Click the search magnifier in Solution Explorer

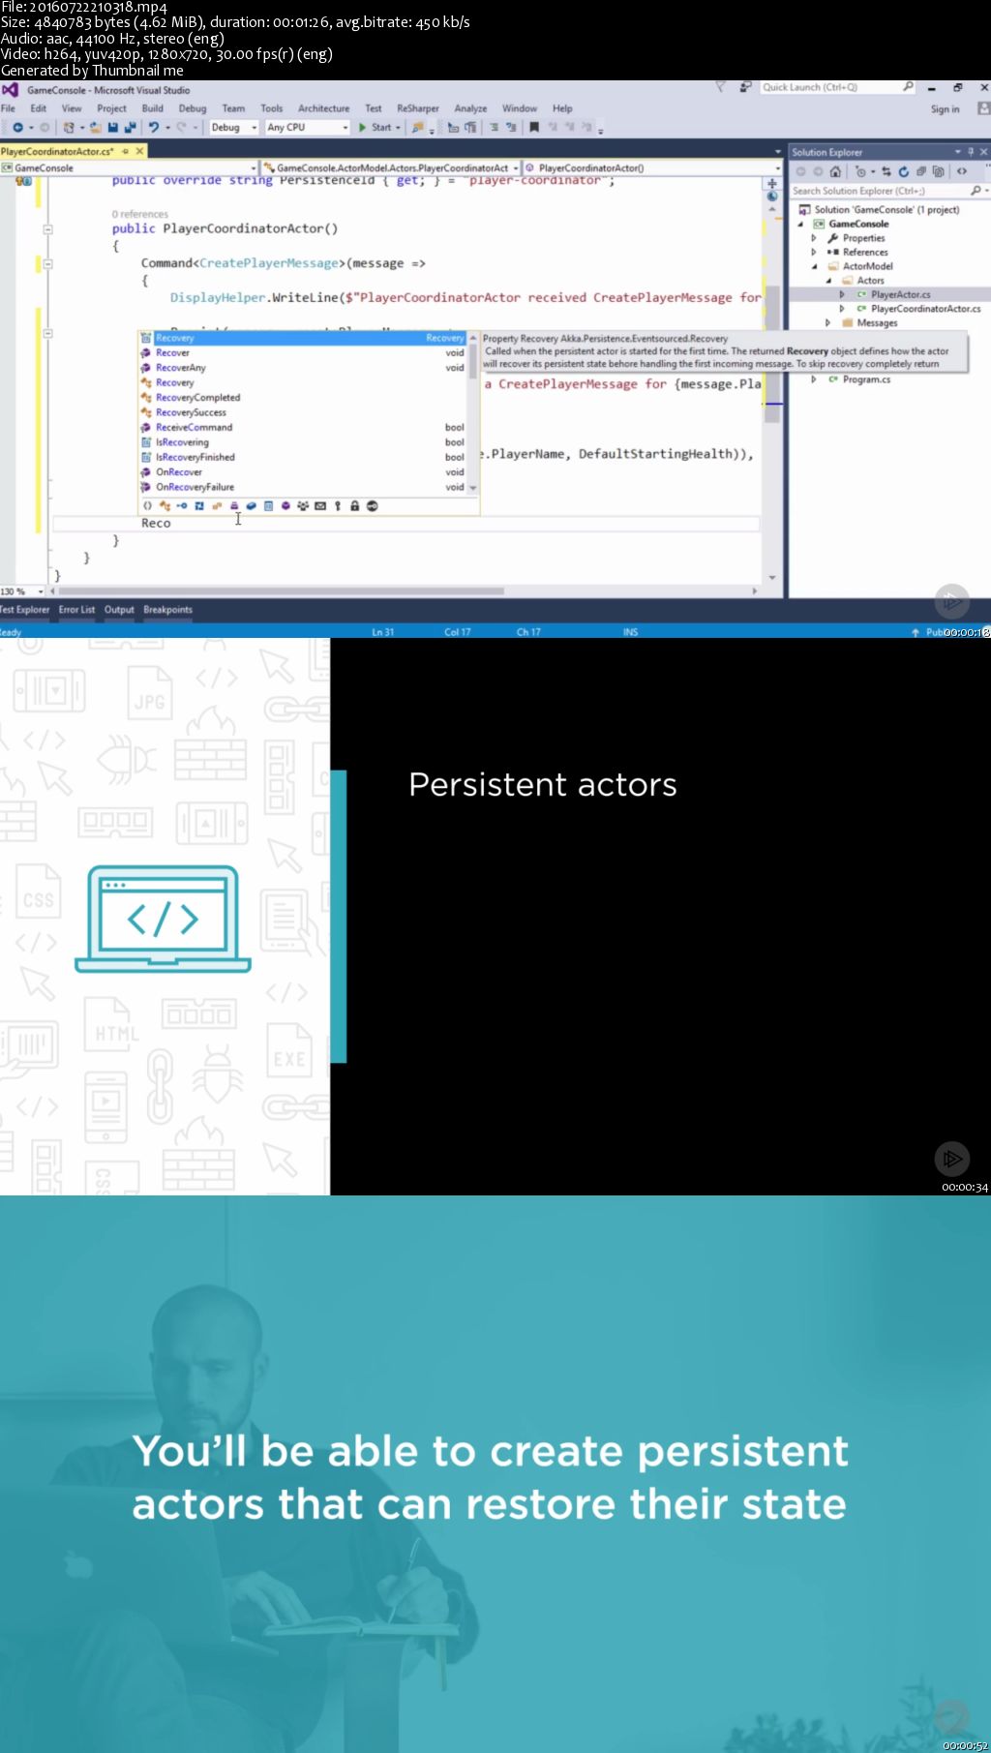976,191
